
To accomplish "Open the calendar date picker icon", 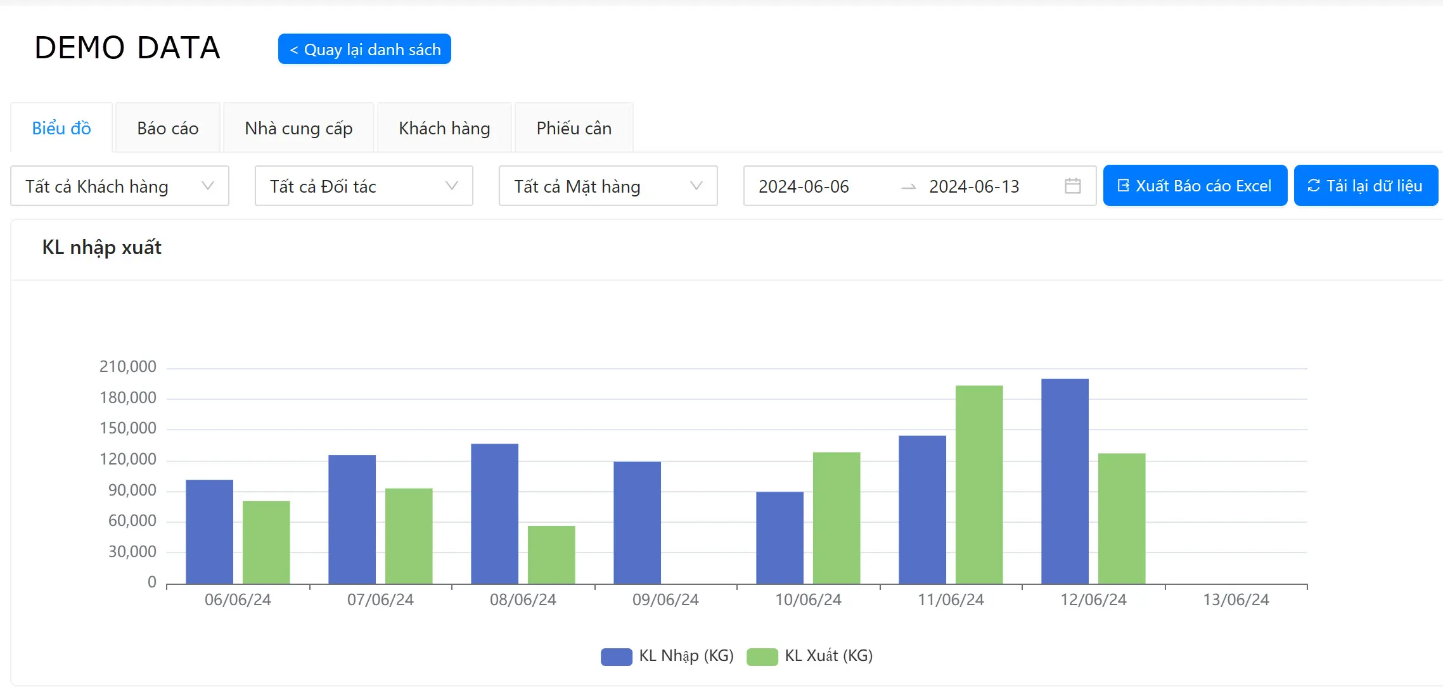I will (1072, 185).
